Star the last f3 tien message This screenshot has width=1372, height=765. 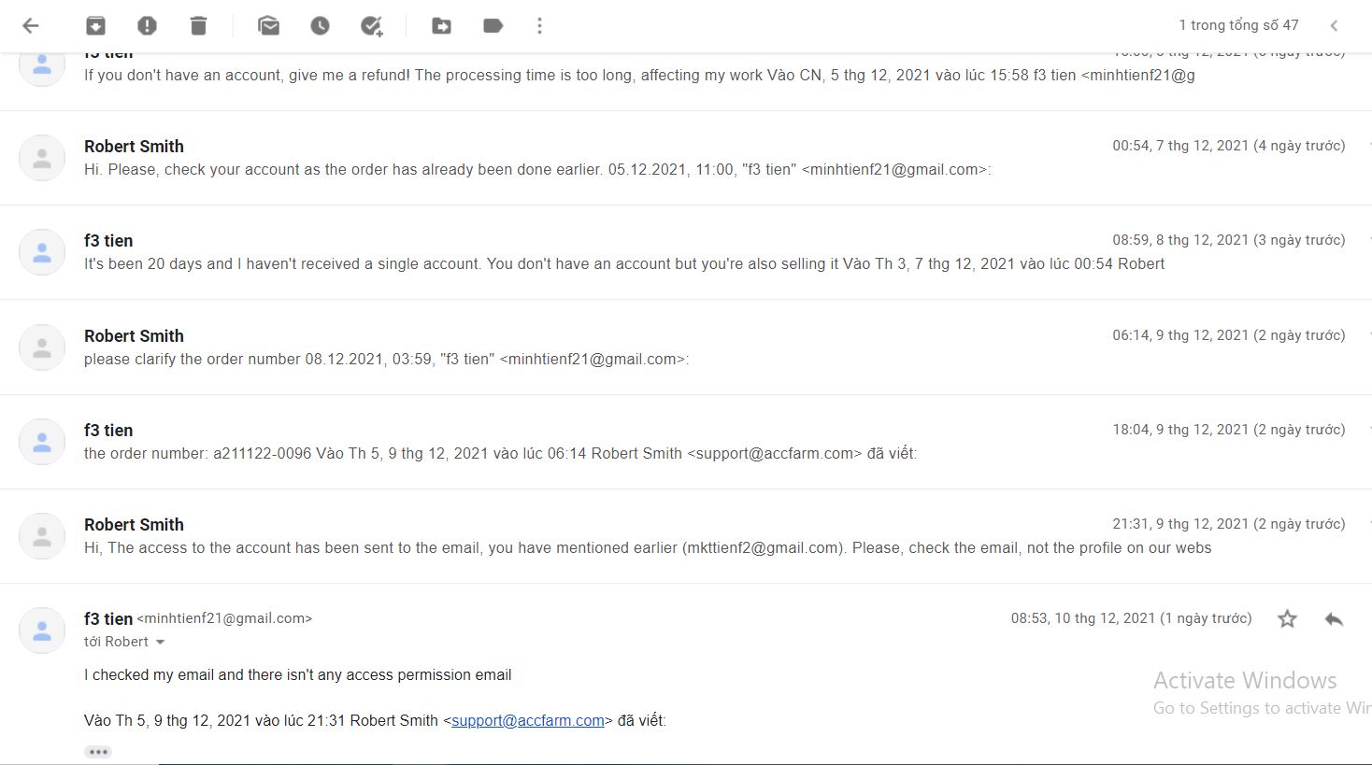(x=1287, y=618)
